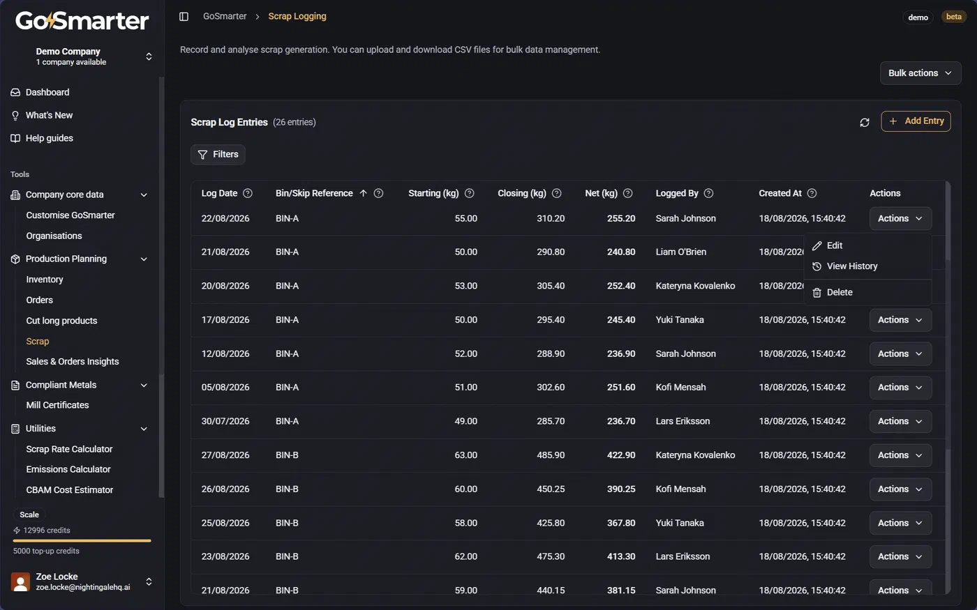Select Edit from the actions menu
This screenshot has height=610, width=977.
[x=867, y=245]
